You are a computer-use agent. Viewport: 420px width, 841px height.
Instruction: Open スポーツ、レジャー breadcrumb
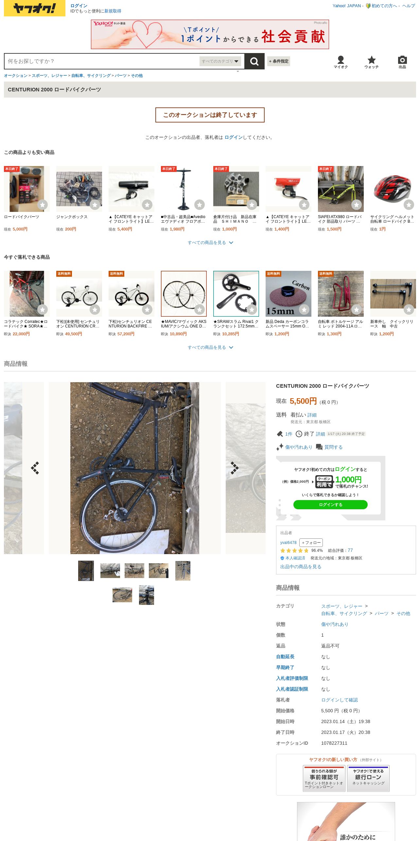[x=49, y=76]
